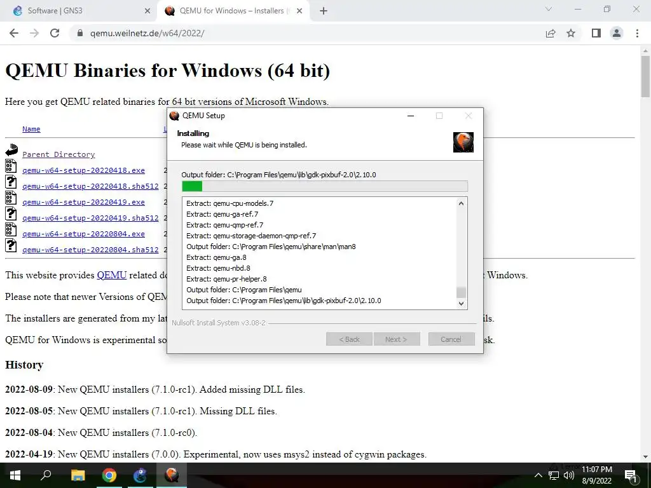The width and height of the screenshot is (651, 488).
Task: Click the lock icon in address bar
Action: tap(81, 33)
